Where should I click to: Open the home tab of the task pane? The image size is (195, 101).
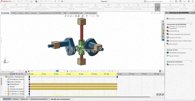(163, 21)
